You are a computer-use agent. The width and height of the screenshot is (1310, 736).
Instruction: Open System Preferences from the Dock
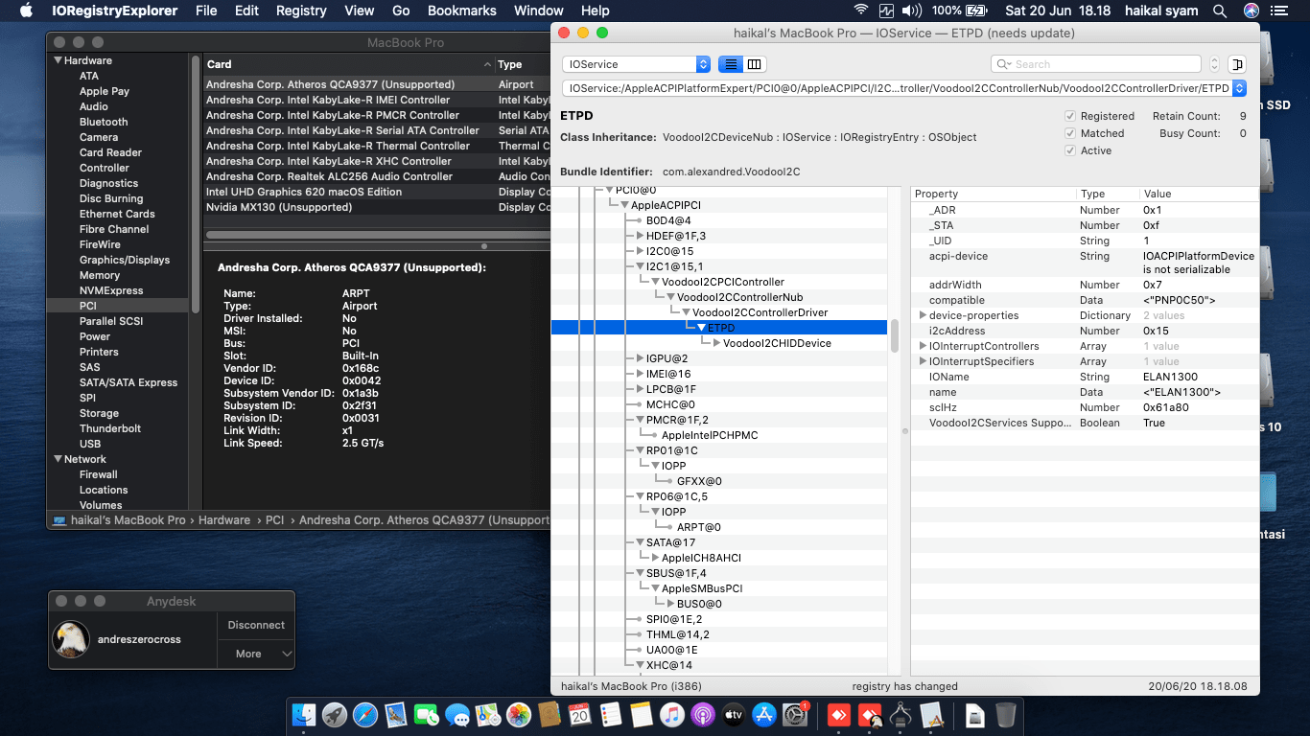click(795, 715)
